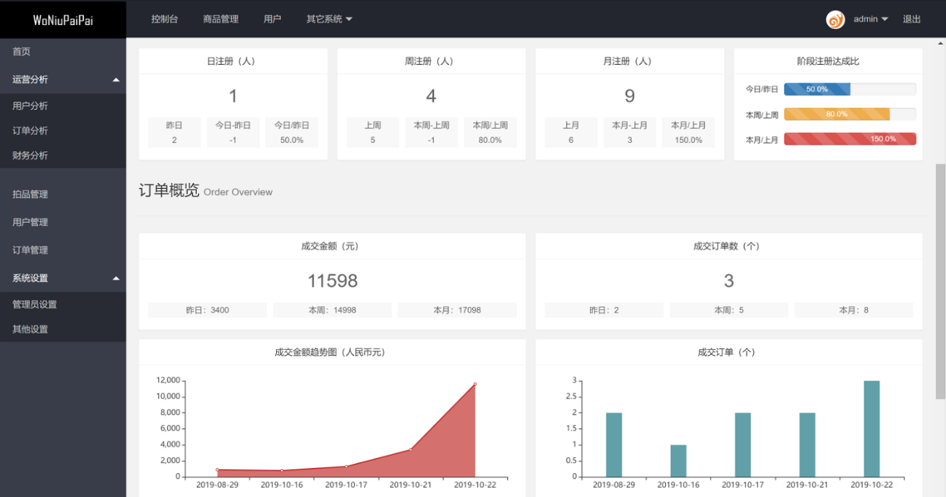
Task: Click the WoNiuPaiPai logo
Action: [x=63, y=20]
